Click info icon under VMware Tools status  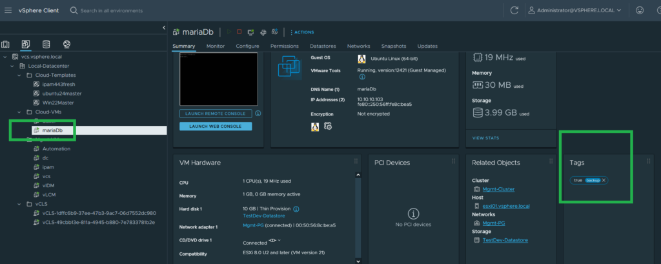(361, 77)
